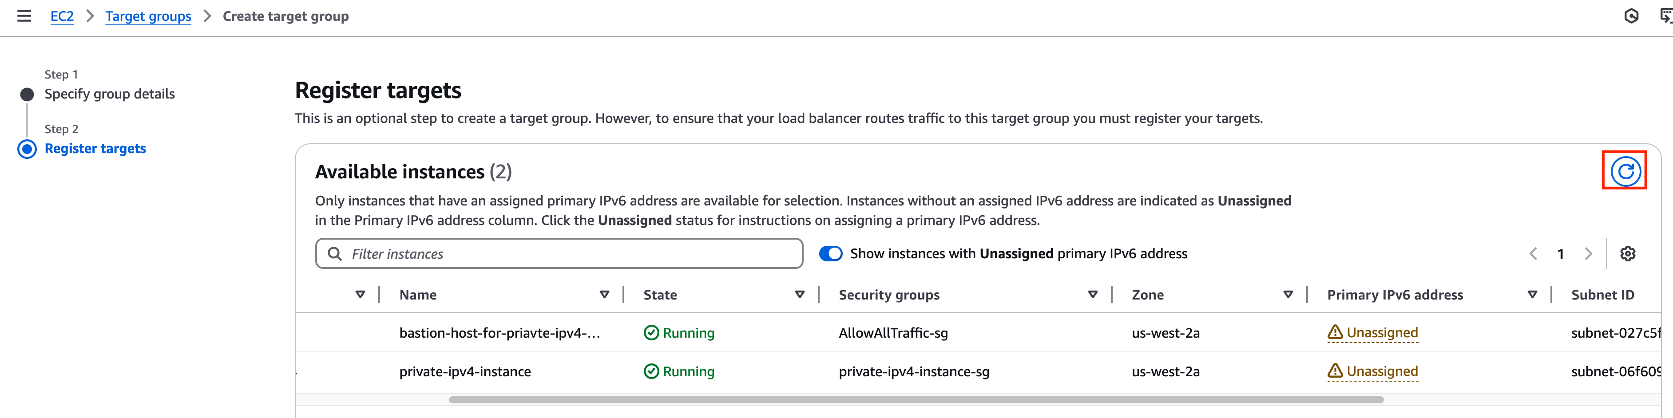Open Target groups breadcrumb link
The width and height of the screenshot is (1673, 418).
click(x=148, y=16)
